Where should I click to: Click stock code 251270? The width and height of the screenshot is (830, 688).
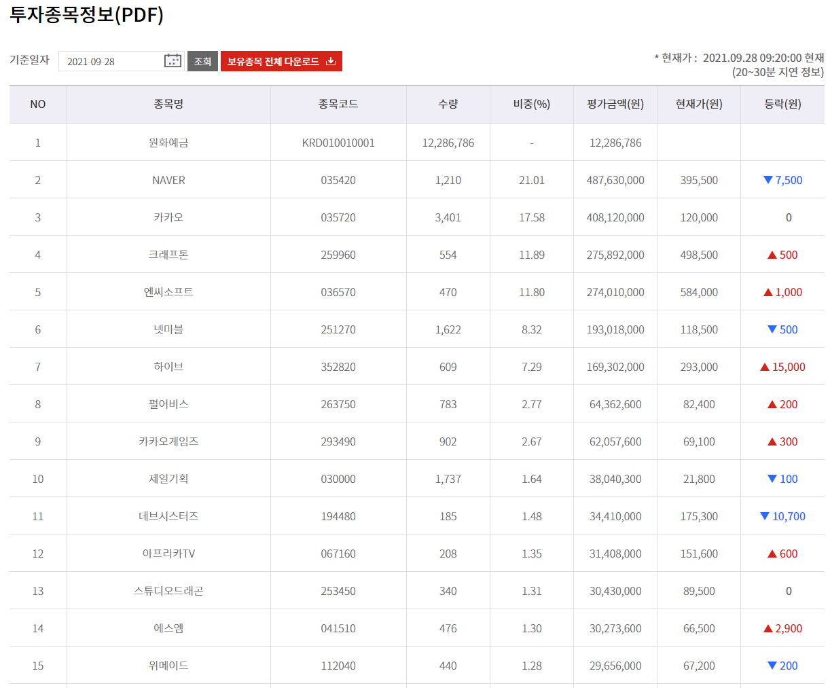(338, 329)
